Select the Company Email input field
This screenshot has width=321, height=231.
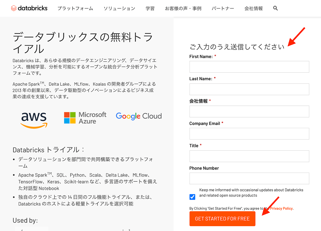[x=249, y=134]
